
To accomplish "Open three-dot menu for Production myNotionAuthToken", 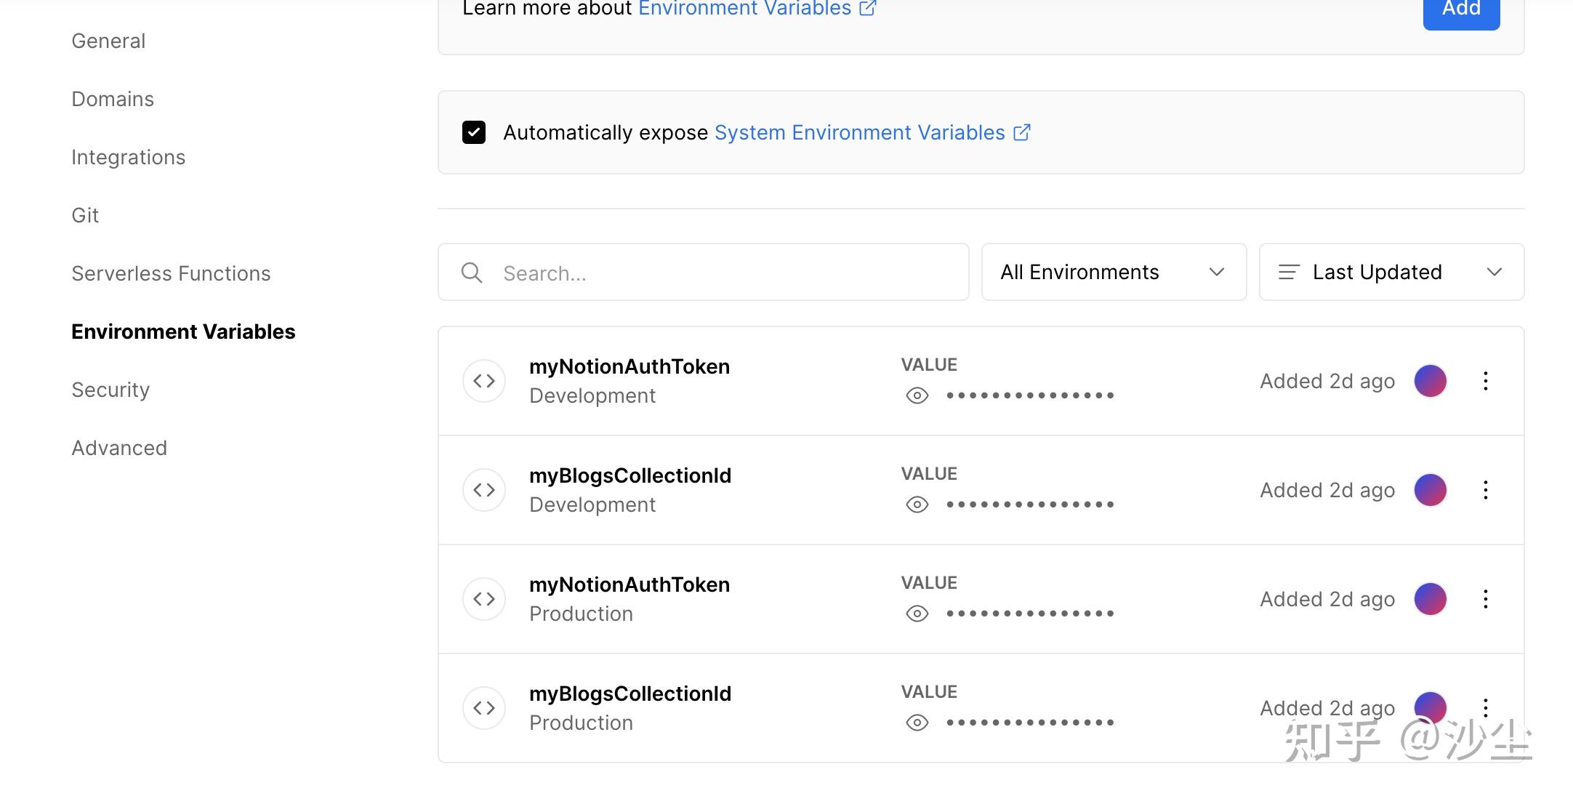I will (x=1486, y=599).
